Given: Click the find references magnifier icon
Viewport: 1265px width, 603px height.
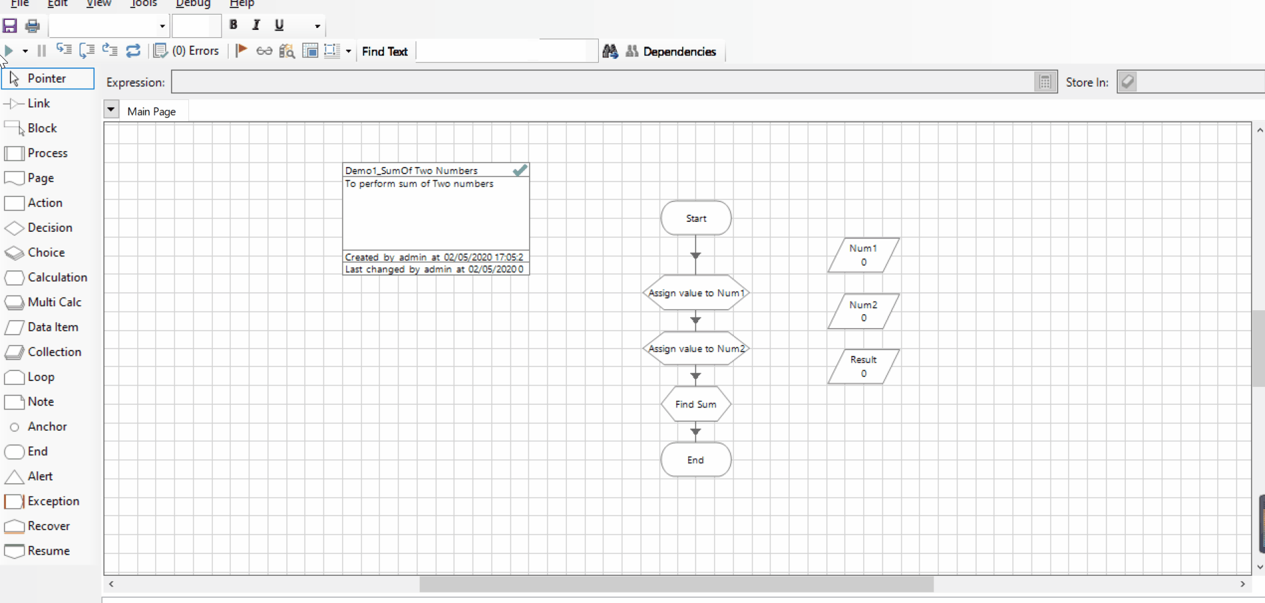Looking at the screenshot, I should tap(286, 51).
